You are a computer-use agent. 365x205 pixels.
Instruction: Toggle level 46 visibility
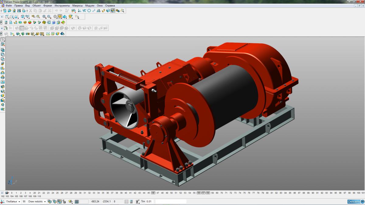coord(153,193)
